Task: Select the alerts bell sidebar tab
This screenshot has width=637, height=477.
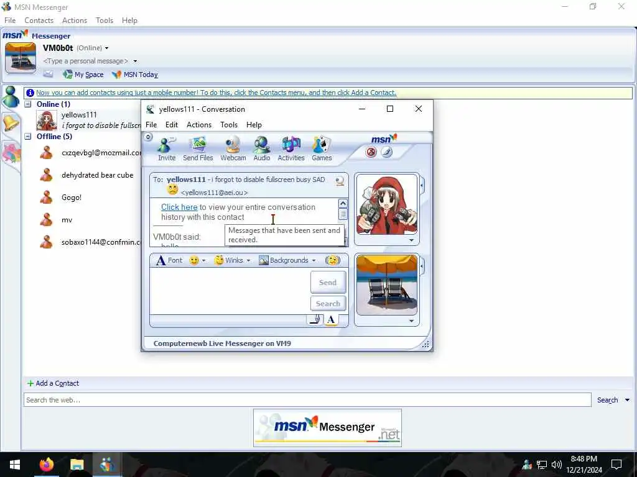Action: click(11, 122)
